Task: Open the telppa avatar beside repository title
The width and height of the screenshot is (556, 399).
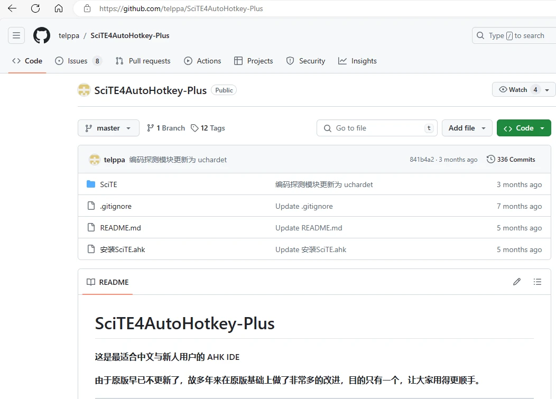Action: pos(84,90)
